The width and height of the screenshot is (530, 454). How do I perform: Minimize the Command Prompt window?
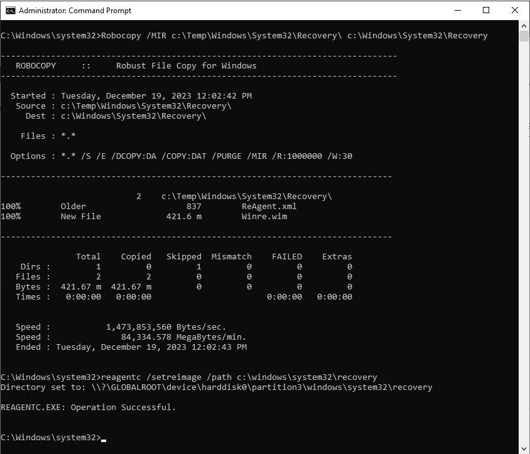pos(458,11)
